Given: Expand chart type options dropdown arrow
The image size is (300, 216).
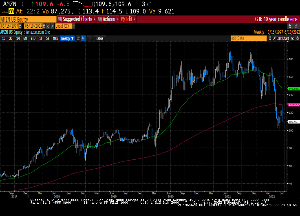Looking at the screenshot, I should point(90,38).
